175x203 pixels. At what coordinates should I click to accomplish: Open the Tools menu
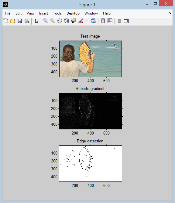tap(57, 13)
